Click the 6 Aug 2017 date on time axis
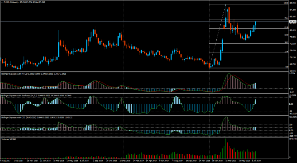297x163 pixels. pos(4,161)
